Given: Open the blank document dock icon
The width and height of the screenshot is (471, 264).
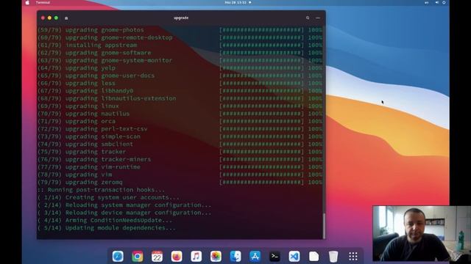Looking at the screenshot, I should pos(314,257).
